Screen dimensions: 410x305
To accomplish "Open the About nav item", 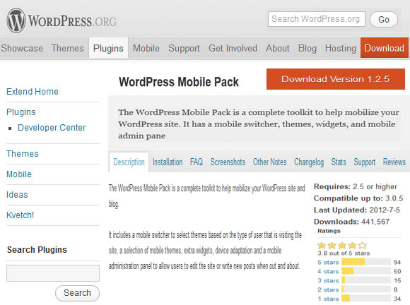I will coord(278,48).
